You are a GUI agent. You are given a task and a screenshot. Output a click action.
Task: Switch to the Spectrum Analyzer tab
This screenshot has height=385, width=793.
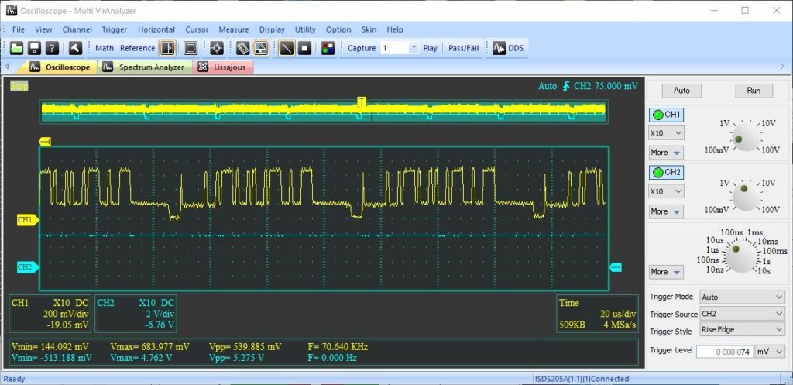tap(150, 67)
